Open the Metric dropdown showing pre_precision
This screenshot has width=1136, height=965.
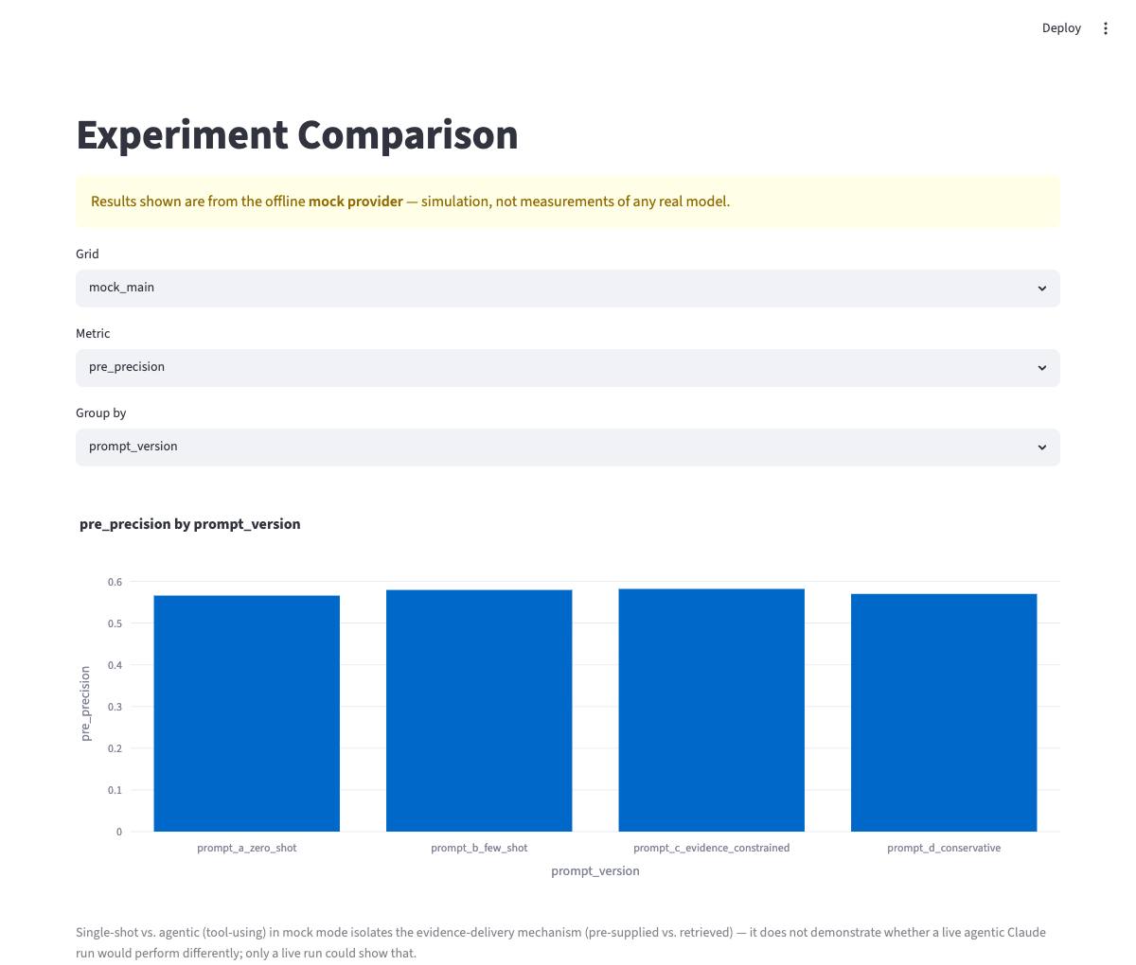coord(568,367)
